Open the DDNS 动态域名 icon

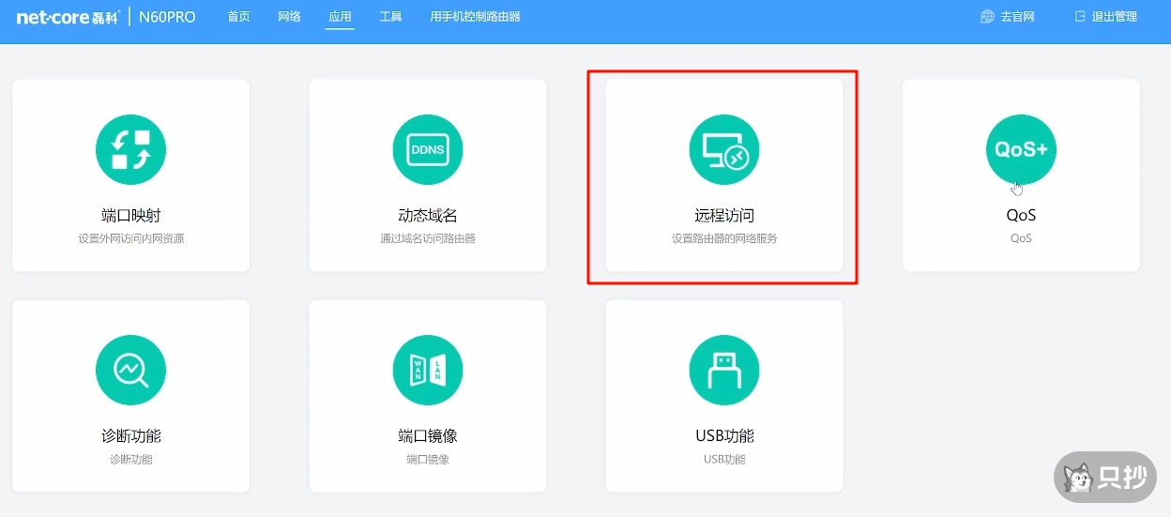pyautogui.click(x=428, y=149)
